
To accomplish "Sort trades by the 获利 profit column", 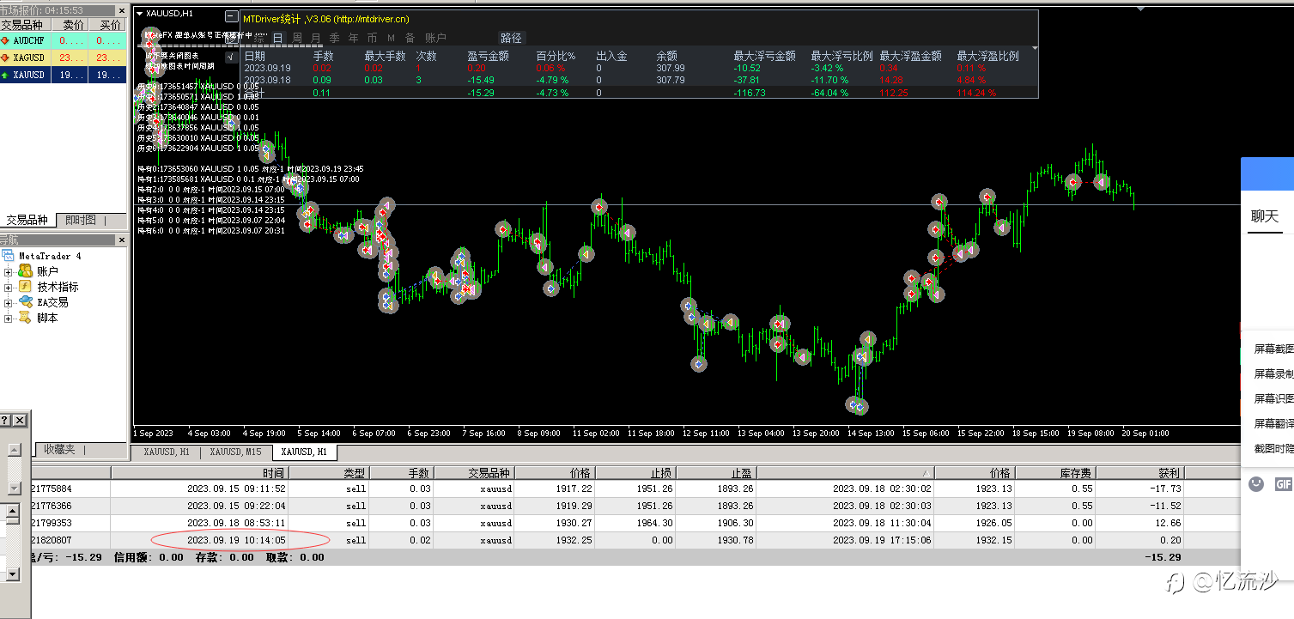I will 1141,472.
